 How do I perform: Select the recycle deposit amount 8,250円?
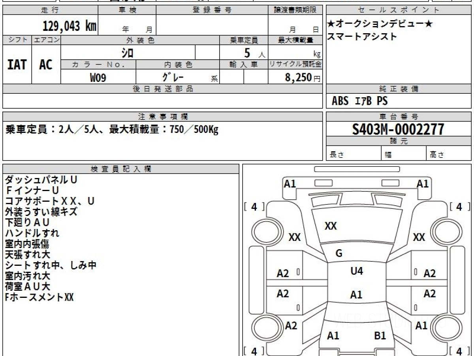(x=303, y=78)
